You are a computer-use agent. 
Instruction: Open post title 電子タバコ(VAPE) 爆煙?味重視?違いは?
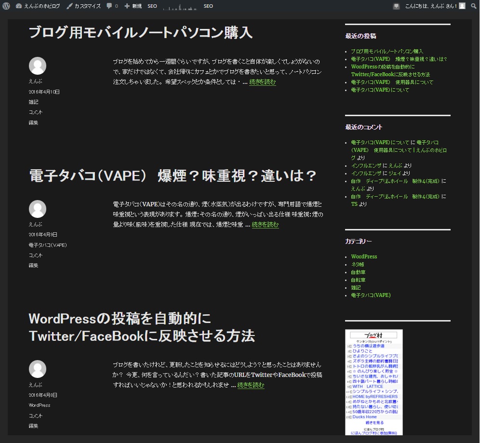tap(173, 176)
